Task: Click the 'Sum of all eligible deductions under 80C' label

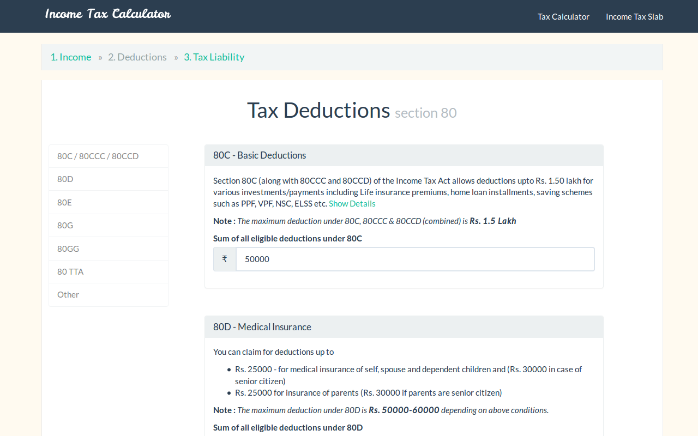Action: 287,239
